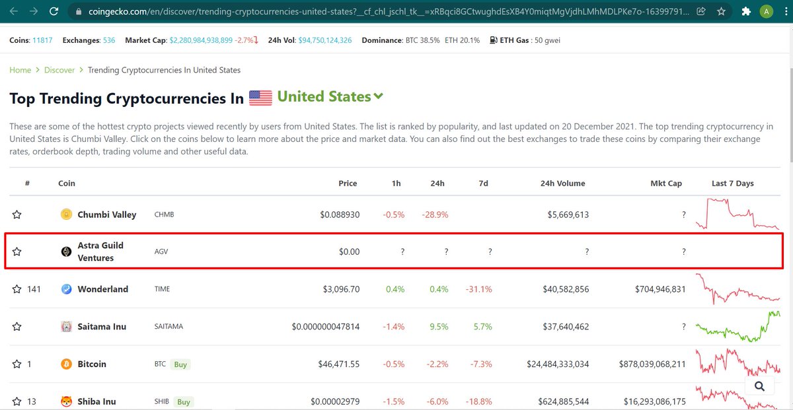Open Astra Guild Ventures coin page
793x410 pixels.
tap(100, 252)
